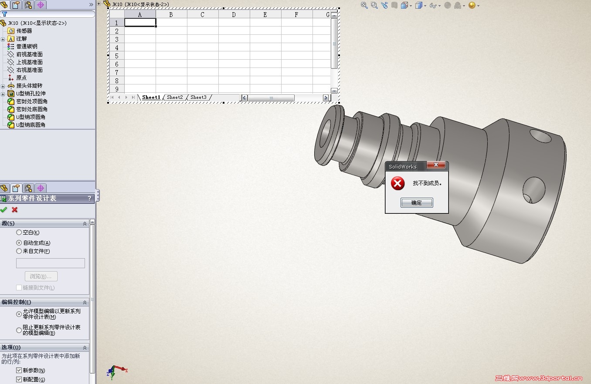Screen dimensions: 591x384
Task: Collapse the 源(S) section
Action: pyautogui.click(x=85, y=224)
